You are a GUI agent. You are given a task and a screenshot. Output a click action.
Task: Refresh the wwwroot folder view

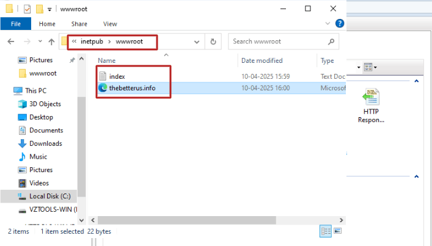213,42
